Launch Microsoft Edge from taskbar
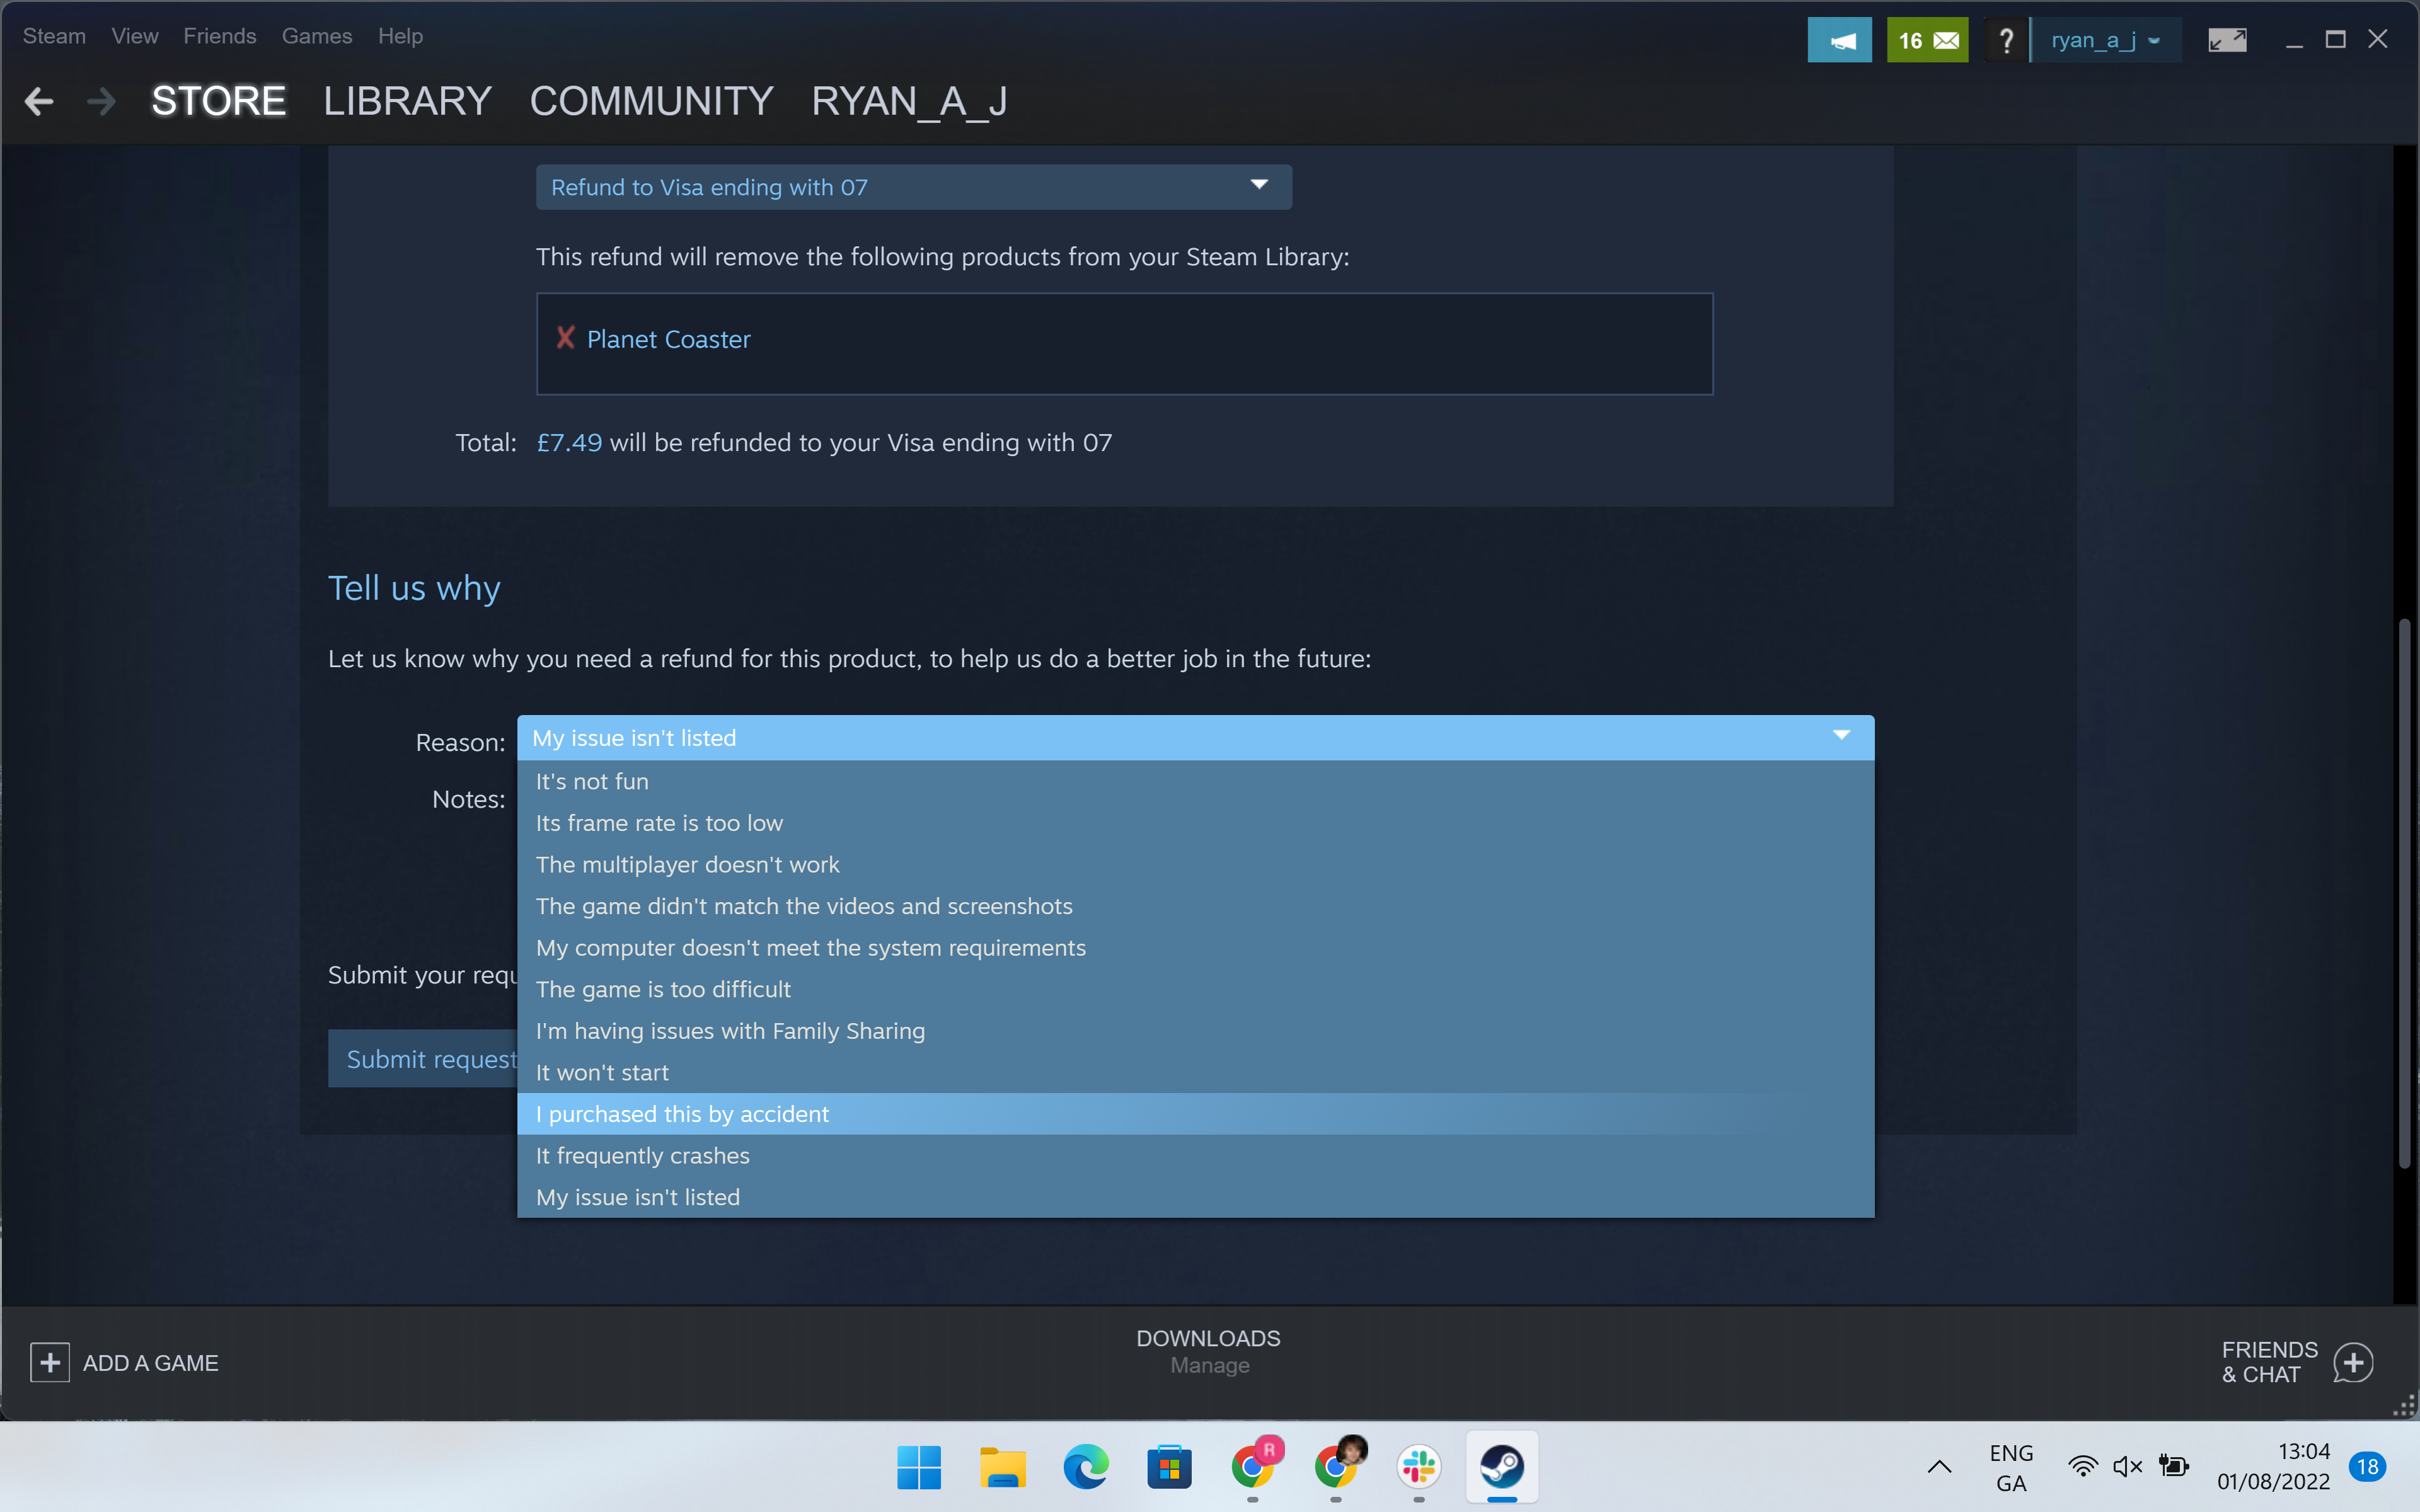This screenshot has height=1512, width=2420. (1085, 1467)
